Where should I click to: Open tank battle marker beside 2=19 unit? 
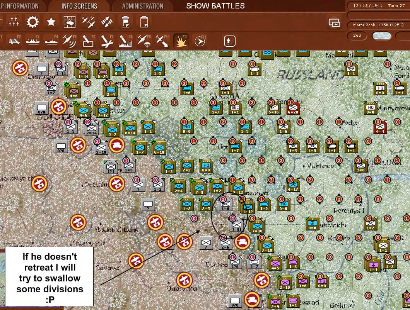pyautogui.click(x=117, y=145)
